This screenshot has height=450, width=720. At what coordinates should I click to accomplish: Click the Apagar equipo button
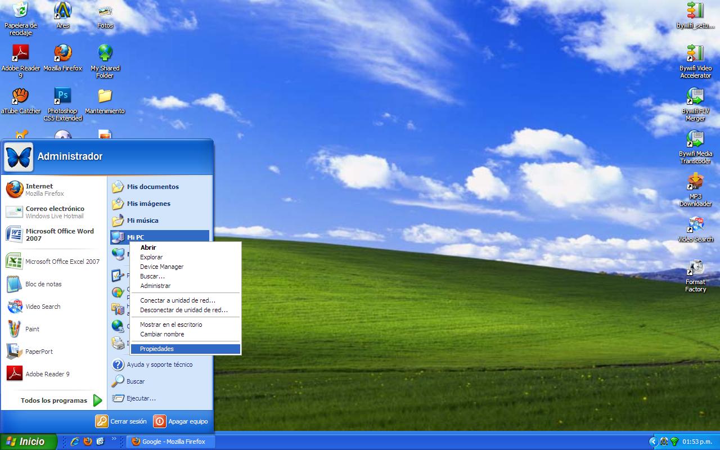(x=181, y=421)
